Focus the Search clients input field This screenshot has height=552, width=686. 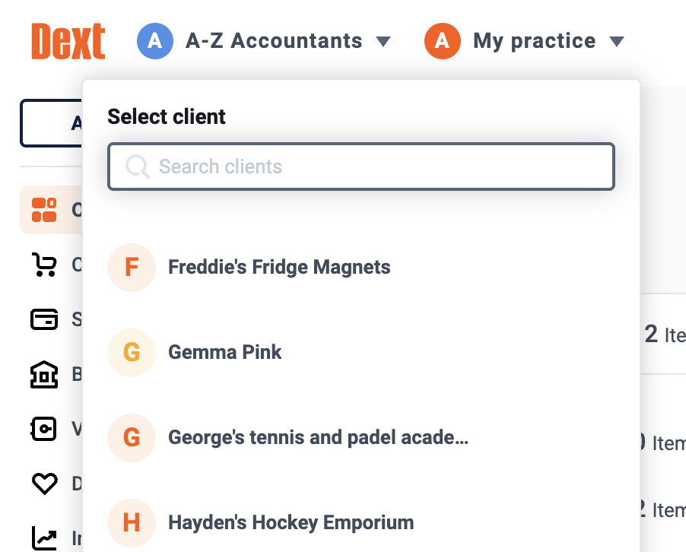coord(361,167)
